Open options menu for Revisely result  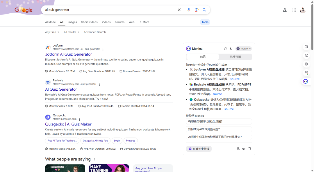tap(99, 85)
